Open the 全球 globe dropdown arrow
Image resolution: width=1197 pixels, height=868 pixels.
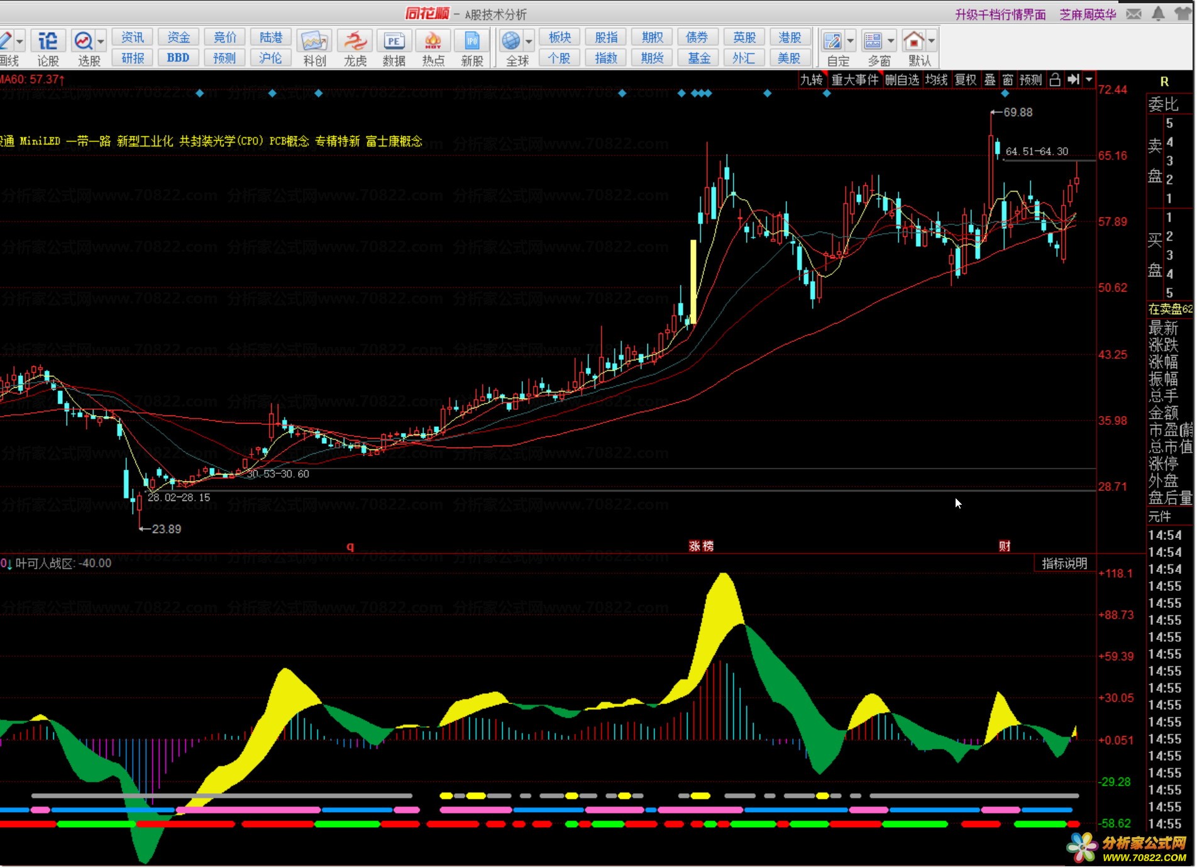pos(529,41)
